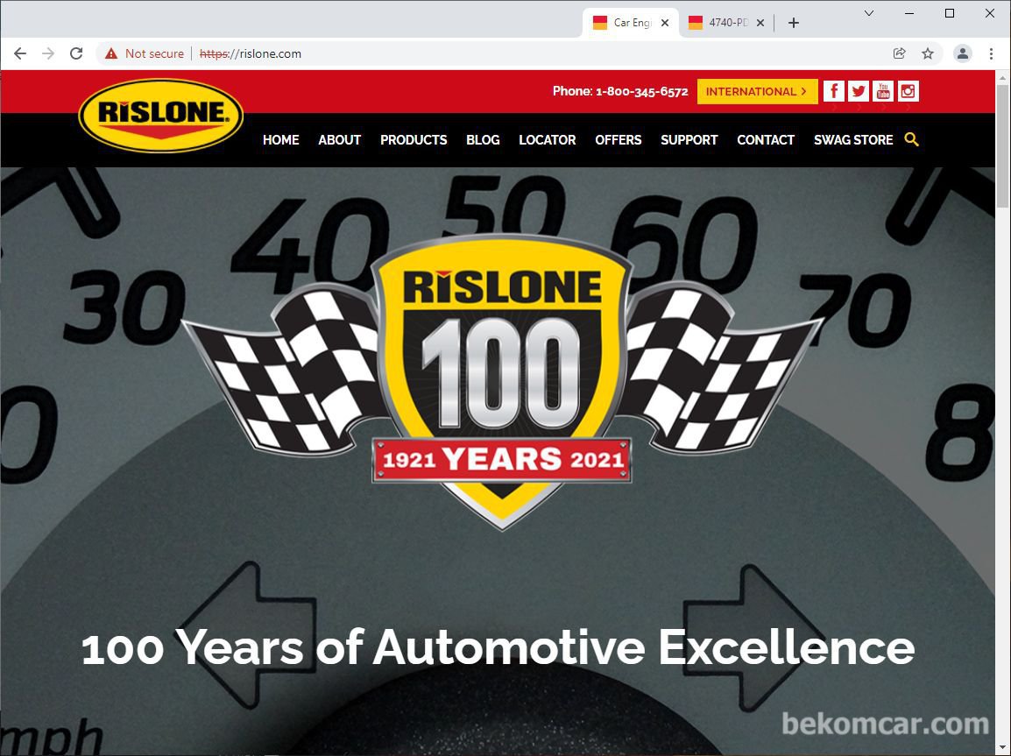Close the 4740-PD tab
This screenshot has width=1011, height=756.
[760, 23]
